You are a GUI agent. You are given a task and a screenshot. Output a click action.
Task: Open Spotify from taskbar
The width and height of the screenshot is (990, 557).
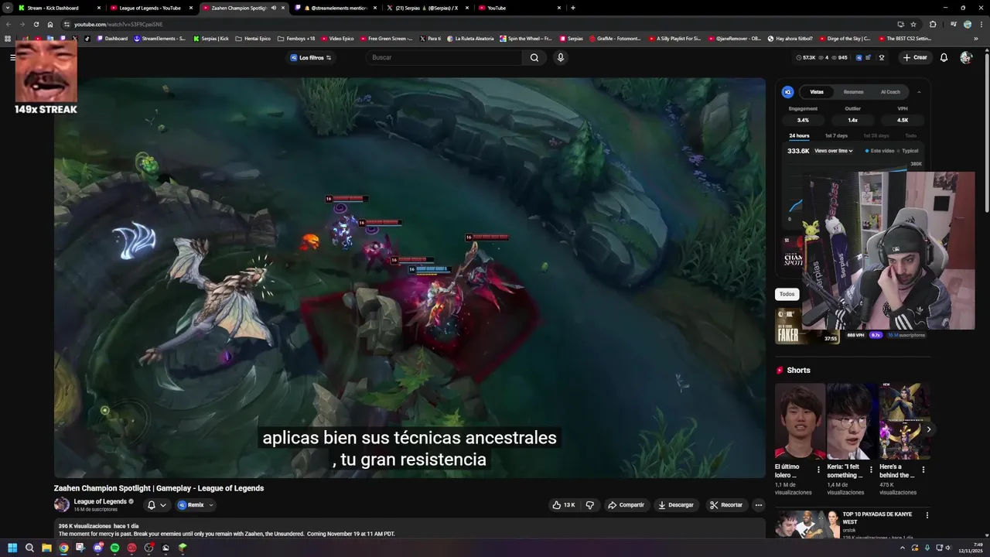(114, 548)
